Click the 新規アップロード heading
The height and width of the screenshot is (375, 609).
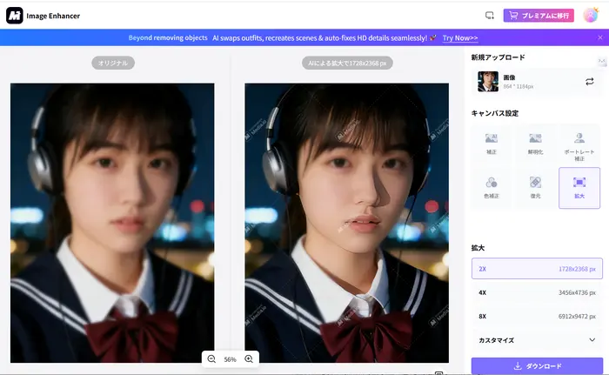click(x=498, y=57)
